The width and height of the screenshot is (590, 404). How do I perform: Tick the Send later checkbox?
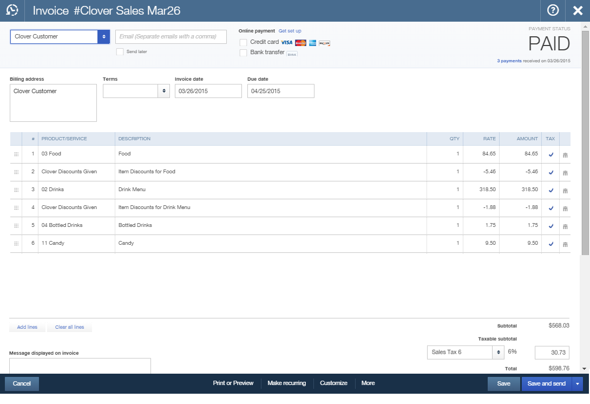(x=120, y=52)
